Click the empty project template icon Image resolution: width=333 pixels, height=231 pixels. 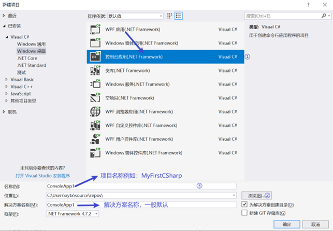pos(95,98)
